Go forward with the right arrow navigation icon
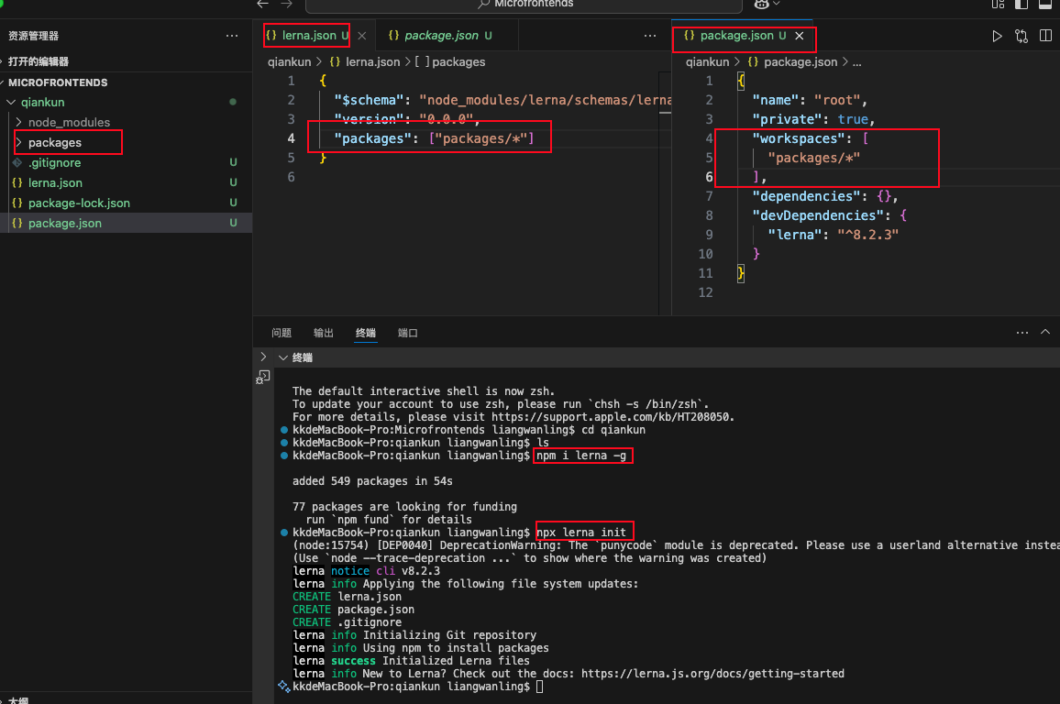Screen dimensions: 1060x704 point(287,4)
